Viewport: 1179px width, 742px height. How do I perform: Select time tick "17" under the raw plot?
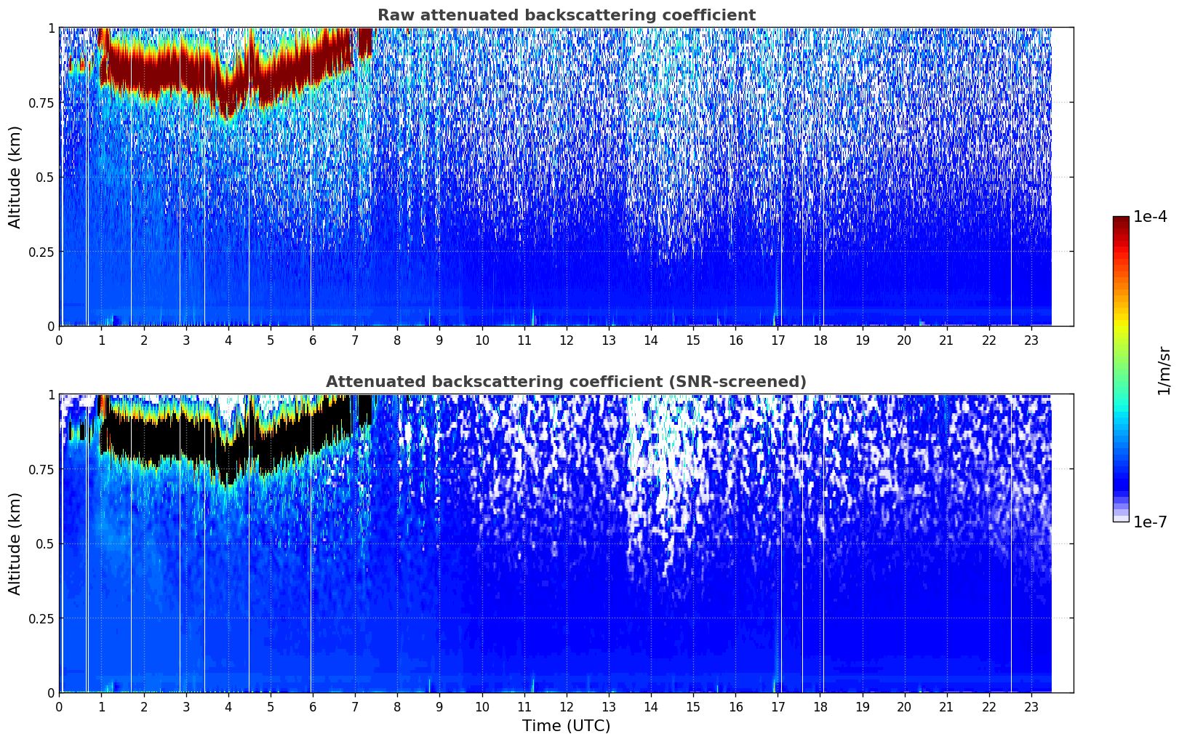(778, 340)
